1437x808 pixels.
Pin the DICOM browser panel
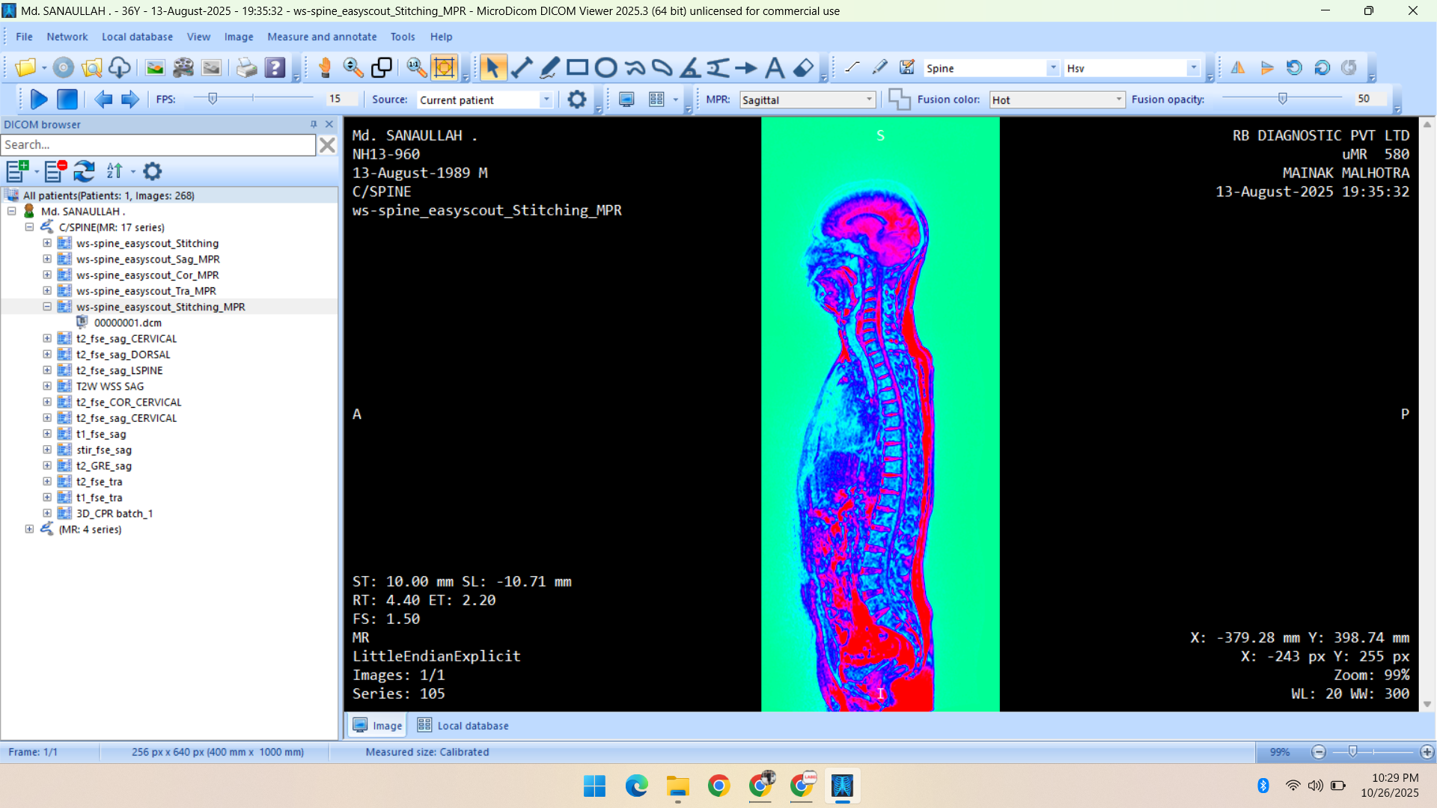(x=314, y=124)
